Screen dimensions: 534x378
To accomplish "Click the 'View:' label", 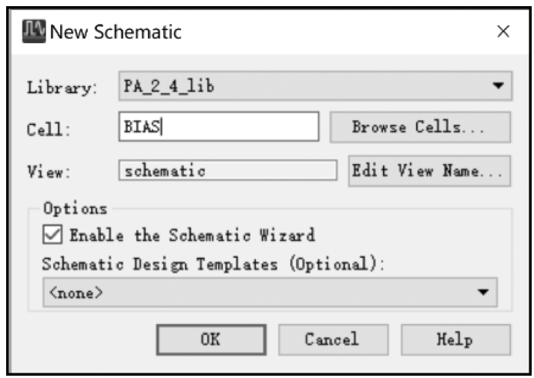I will (x=49, y=171).
